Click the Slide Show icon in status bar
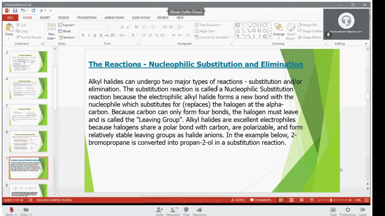Viewport: 385px width, 216px height. click(x=312, y=200)
